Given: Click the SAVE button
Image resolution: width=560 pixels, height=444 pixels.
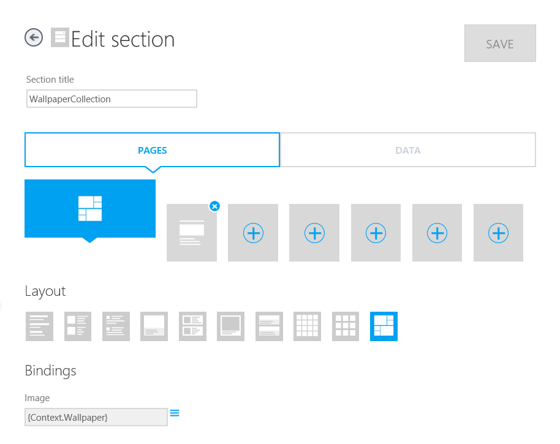Looking at the screenshot, I should [499, 43].
